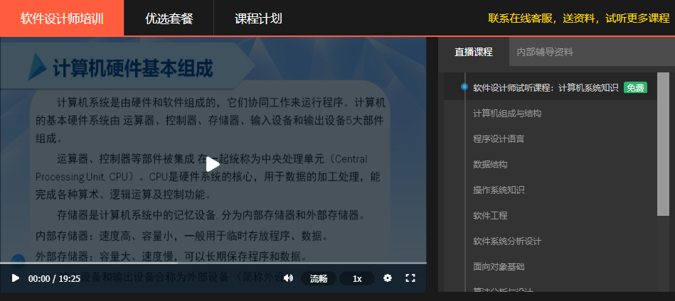The width and height of the screenshot is (675, 301).
Task: Open the 课程计划 tab
Action: point(258,18)
